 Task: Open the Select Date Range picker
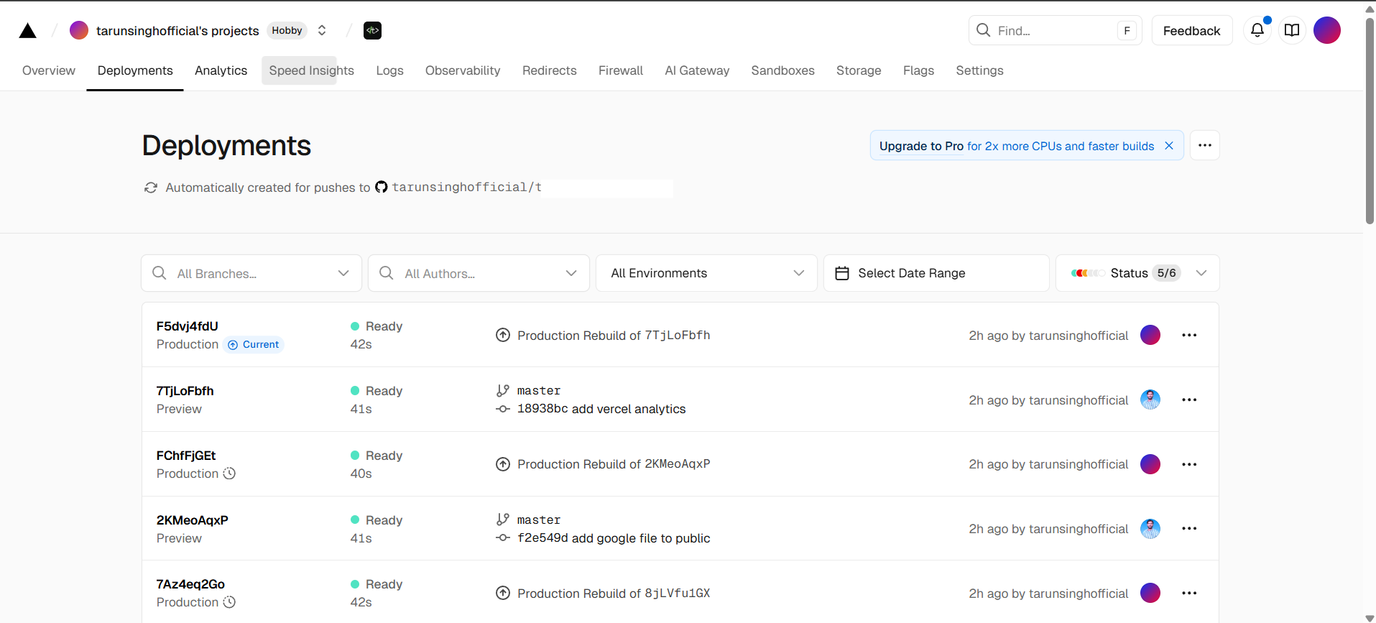coord(936,273)
